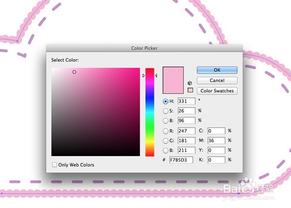Viewport: 291px width, 208px height.
Task: Click the Color Picker title bar
Action: click(x=144, y=48)
